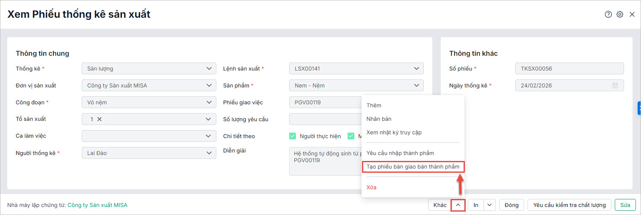Toggle the checkbox right of Người thực hiện

[x=351, y=136]
